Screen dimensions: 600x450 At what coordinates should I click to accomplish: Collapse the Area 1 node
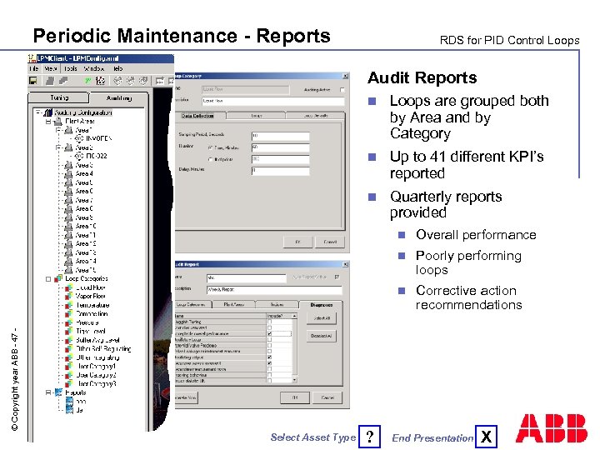pyautogui.click(x=58, y=131)
